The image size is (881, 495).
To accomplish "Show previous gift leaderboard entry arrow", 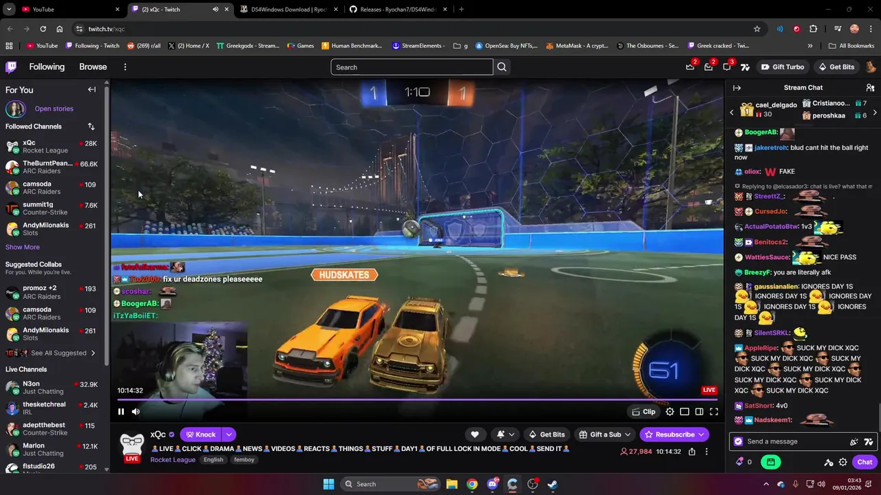I will click(732, 112).
